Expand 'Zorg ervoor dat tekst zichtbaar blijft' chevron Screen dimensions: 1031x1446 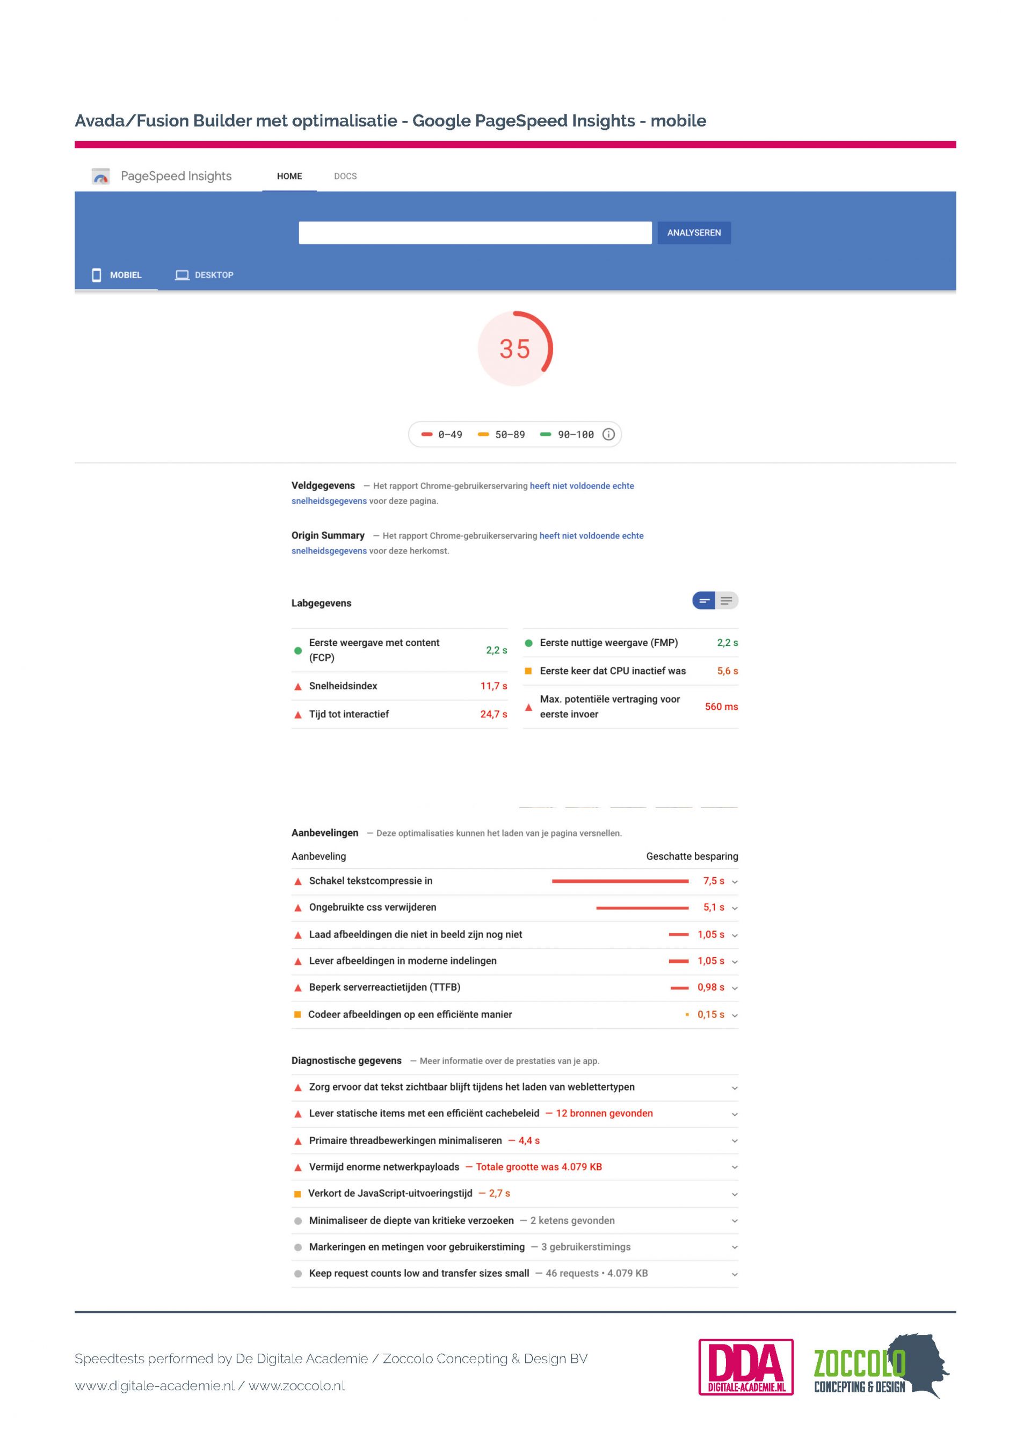click(735, 1088)
